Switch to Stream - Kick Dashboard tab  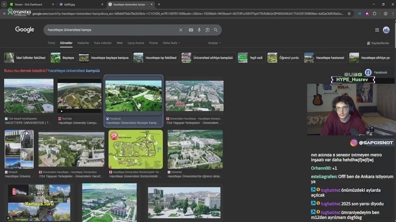point(28,4)
